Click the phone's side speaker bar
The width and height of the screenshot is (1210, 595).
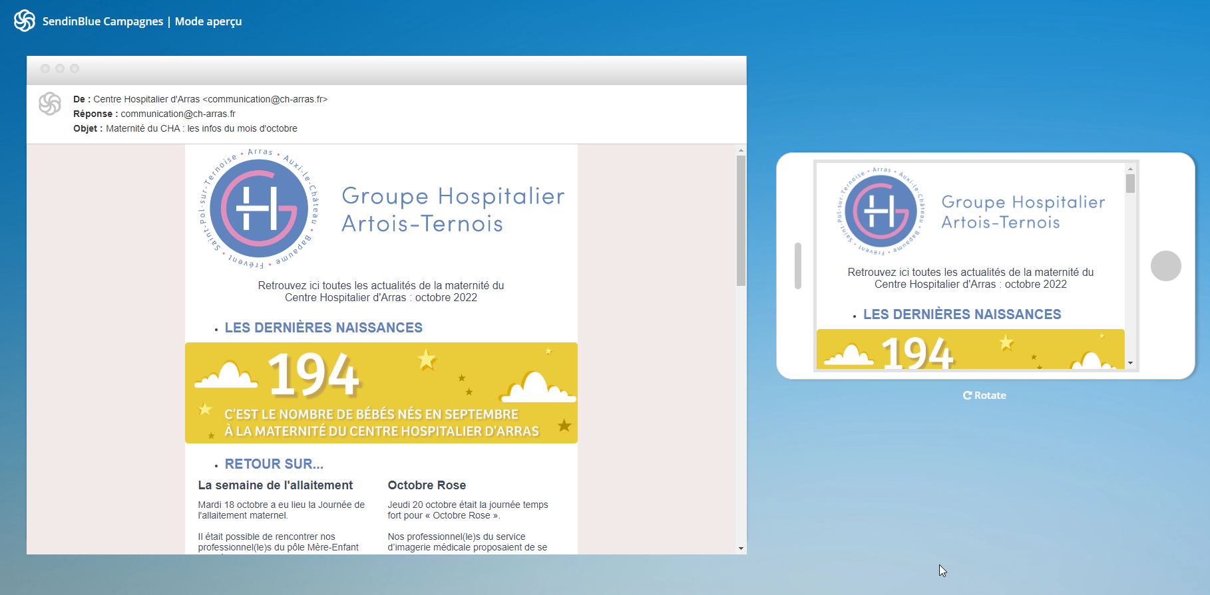[797, 266]
